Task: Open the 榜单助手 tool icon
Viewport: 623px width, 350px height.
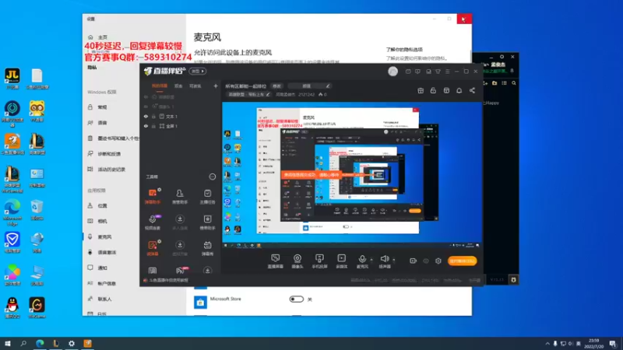Action: click(207, 222)
